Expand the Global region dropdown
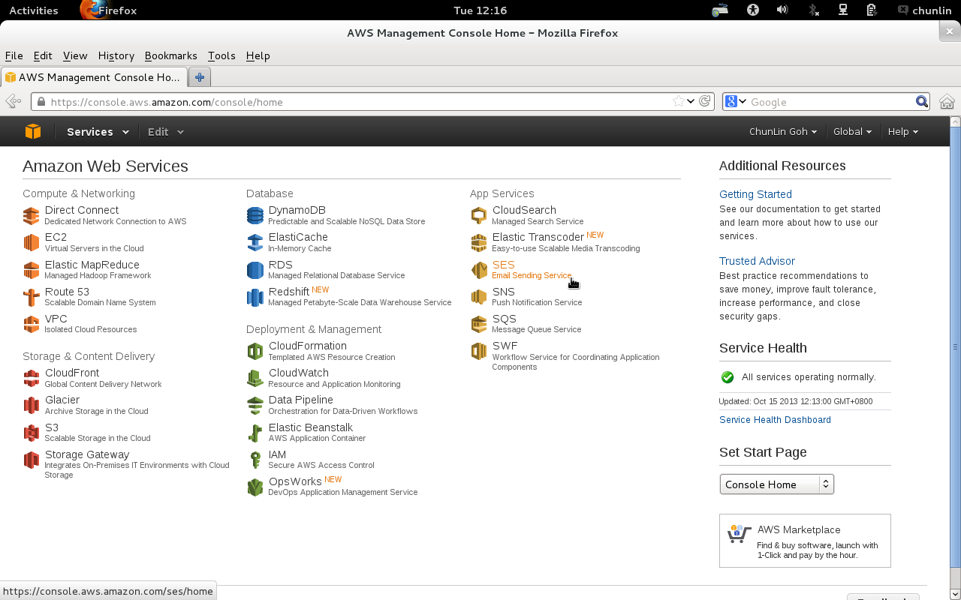 click(x=852, y=132)
